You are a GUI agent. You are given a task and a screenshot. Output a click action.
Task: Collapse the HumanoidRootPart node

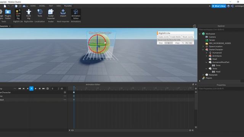coord(207,62)
